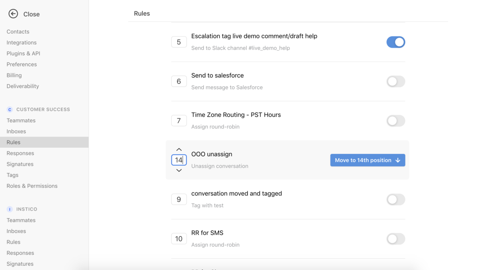This screenshot has width=486, height=270.
Task: Move OOO unassign rule down one position
Action: click(179, 170)
